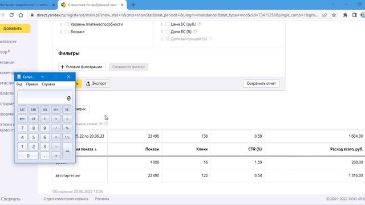Open calculator Вид menu
The height and width of the screenshot is (205, 365).
19,84
